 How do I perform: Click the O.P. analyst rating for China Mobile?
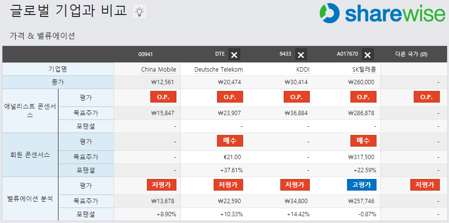pos(163,97)
